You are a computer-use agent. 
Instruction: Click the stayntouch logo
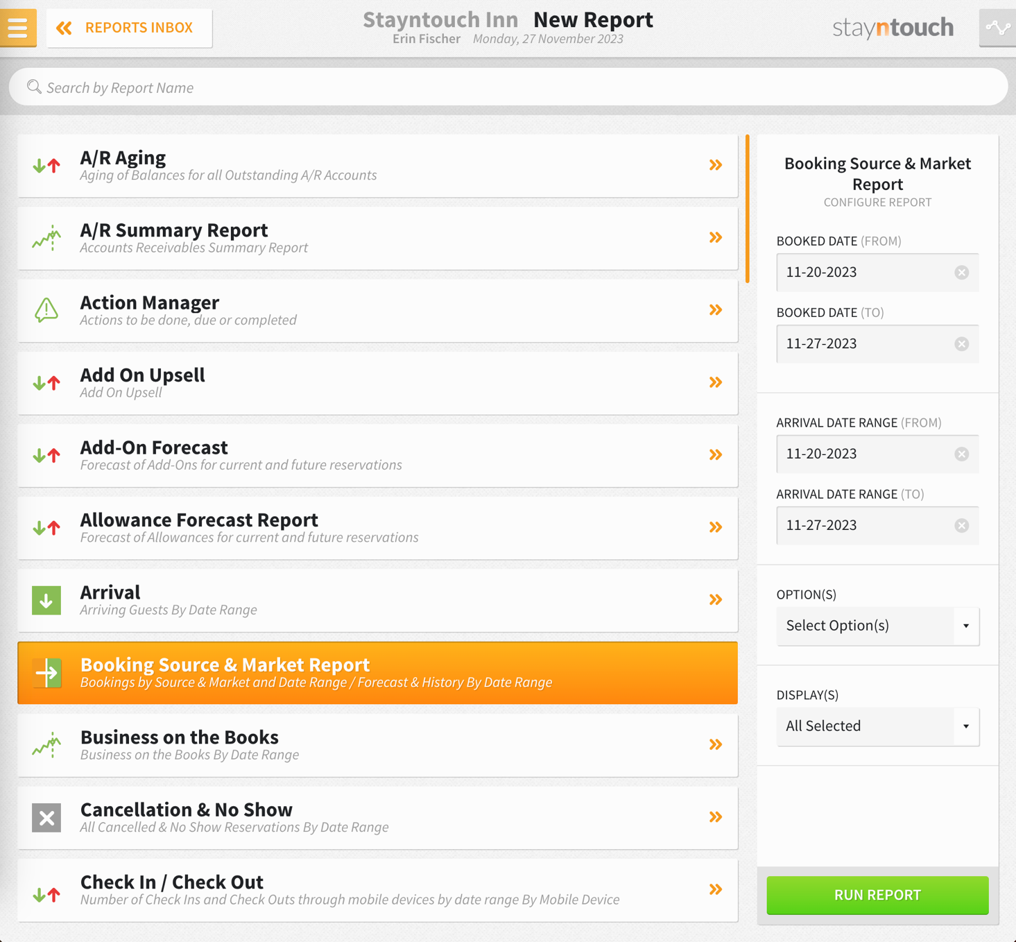(x=893, y=28)
